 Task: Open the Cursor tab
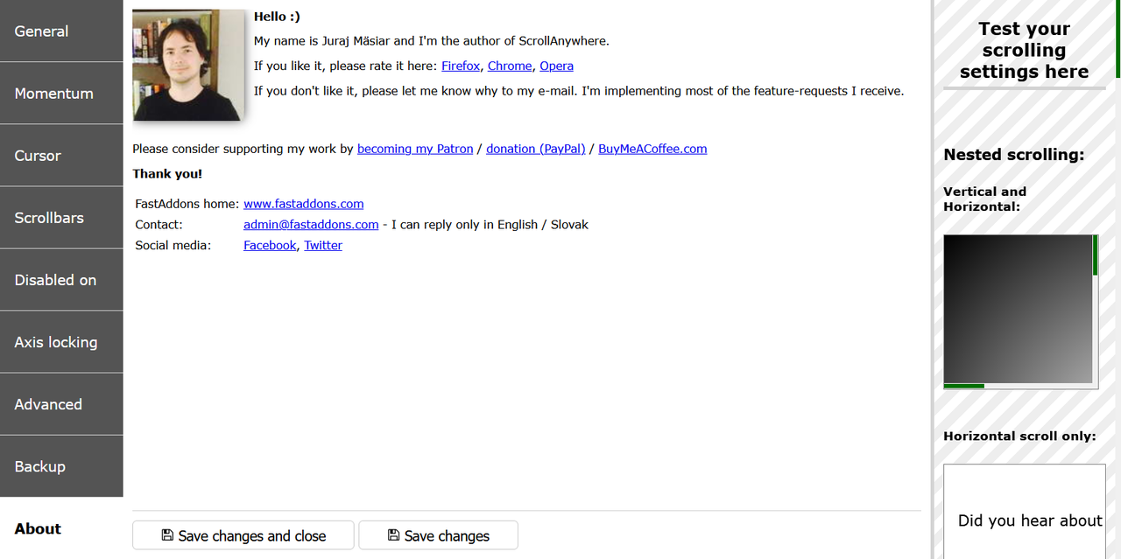click(x=61, y=155)
